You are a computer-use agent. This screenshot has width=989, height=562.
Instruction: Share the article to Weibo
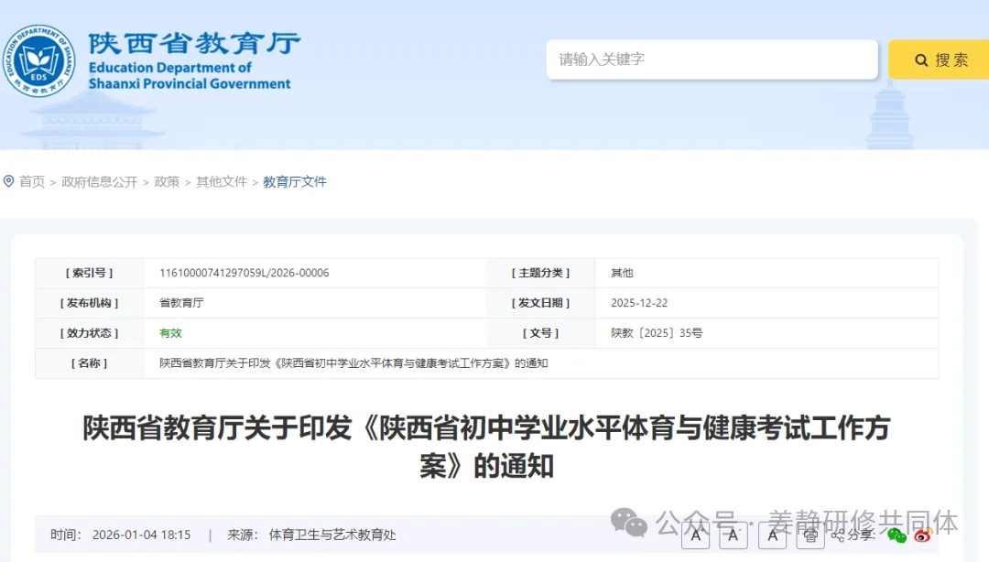(921, 536)
